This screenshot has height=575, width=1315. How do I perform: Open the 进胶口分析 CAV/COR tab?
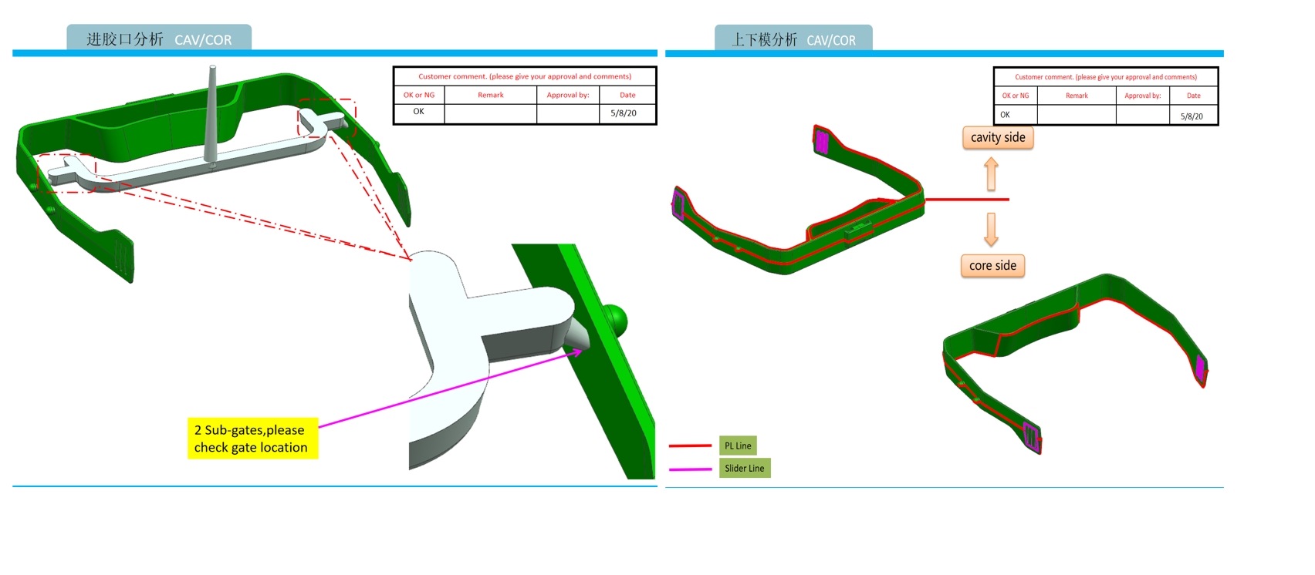click(159, 39)
